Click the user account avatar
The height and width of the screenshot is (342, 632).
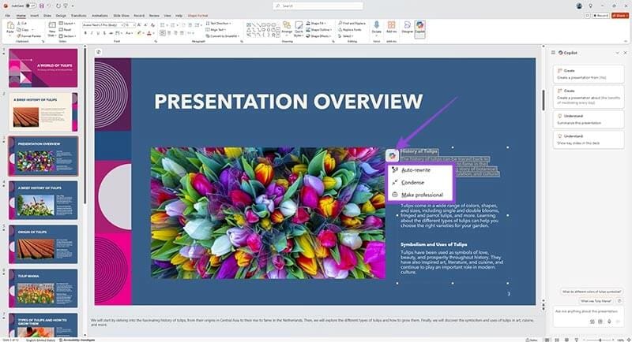click(579, 6)
